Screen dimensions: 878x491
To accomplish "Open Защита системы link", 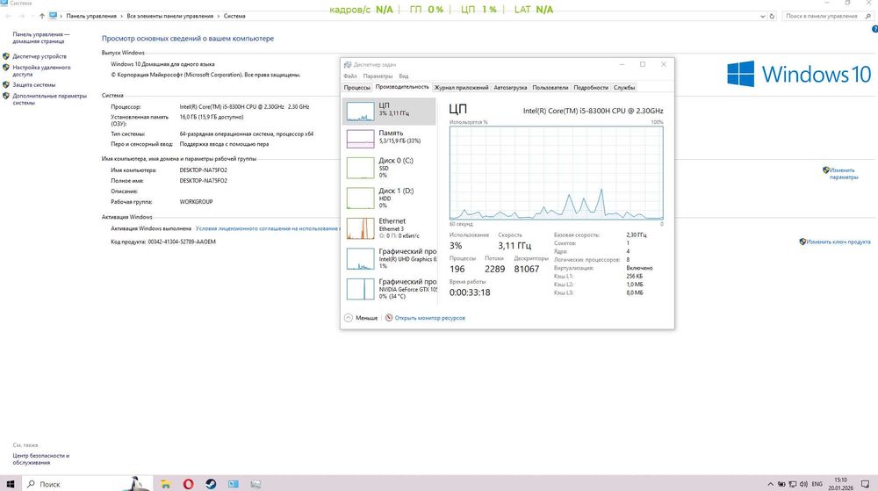I will tap(34, 85).
